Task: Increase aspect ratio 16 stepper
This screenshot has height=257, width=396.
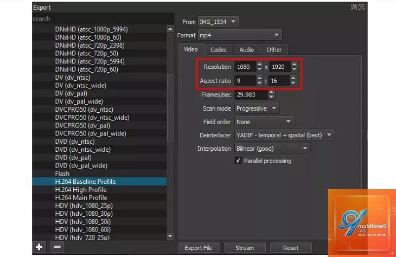Action: tap(293, 78)
